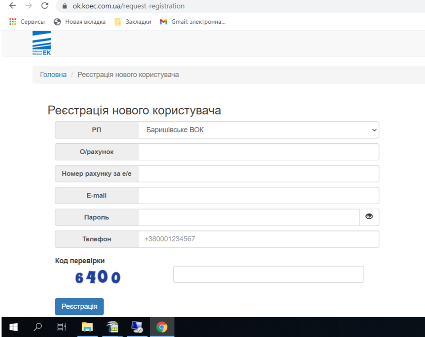Click the browser back navigation arrow
Viewport: 425px width, 337px height.
12,6
